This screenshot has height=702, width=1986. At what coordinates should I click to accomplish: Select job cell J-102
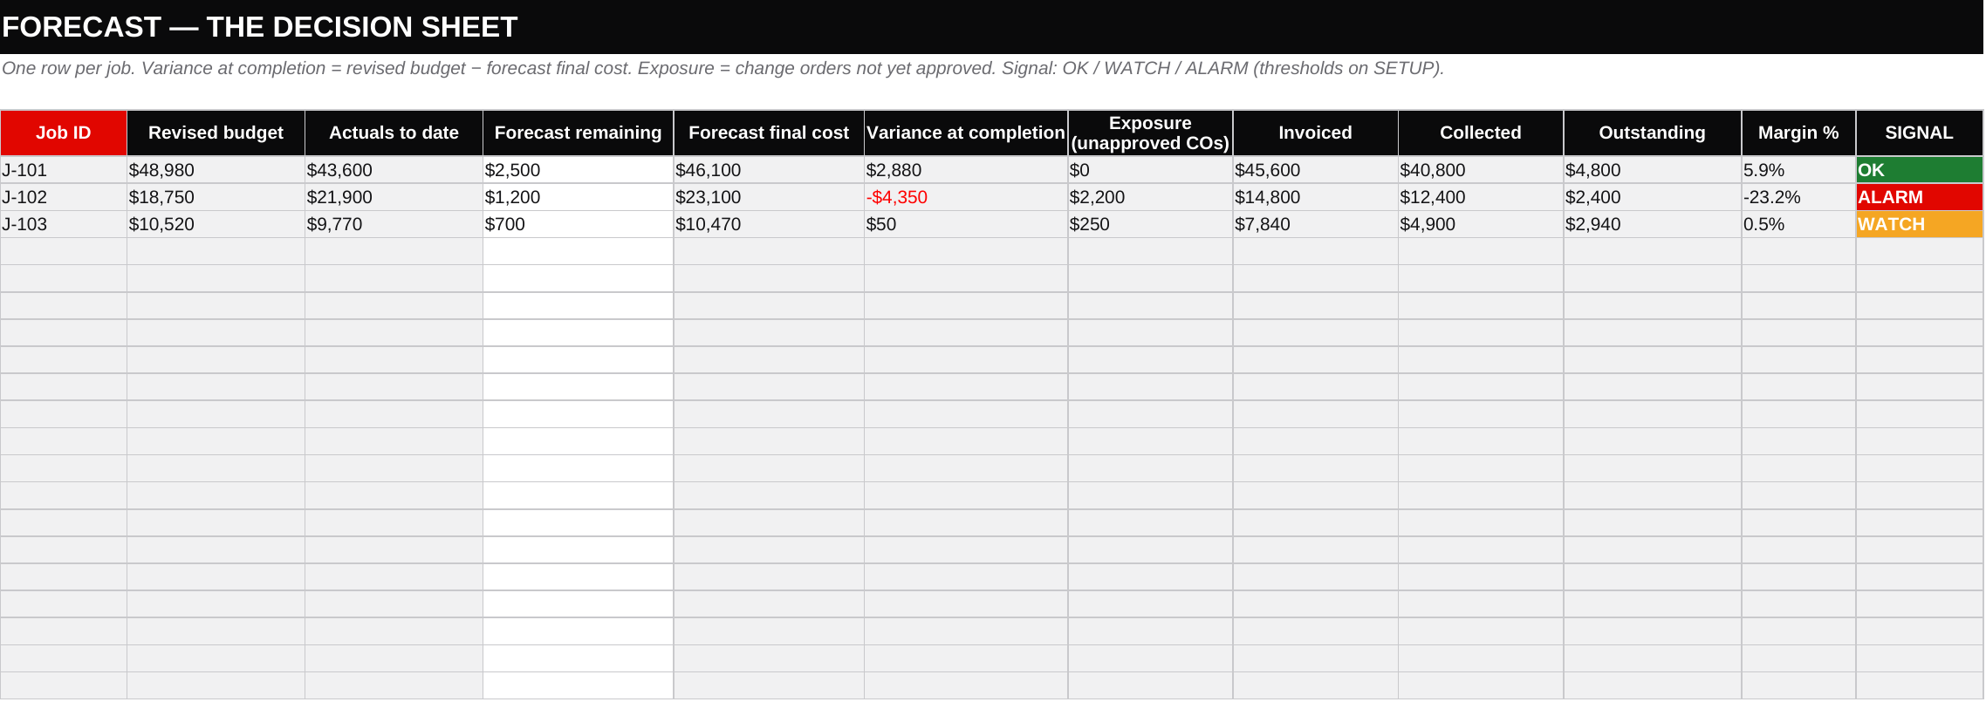[x=64, y=197]
